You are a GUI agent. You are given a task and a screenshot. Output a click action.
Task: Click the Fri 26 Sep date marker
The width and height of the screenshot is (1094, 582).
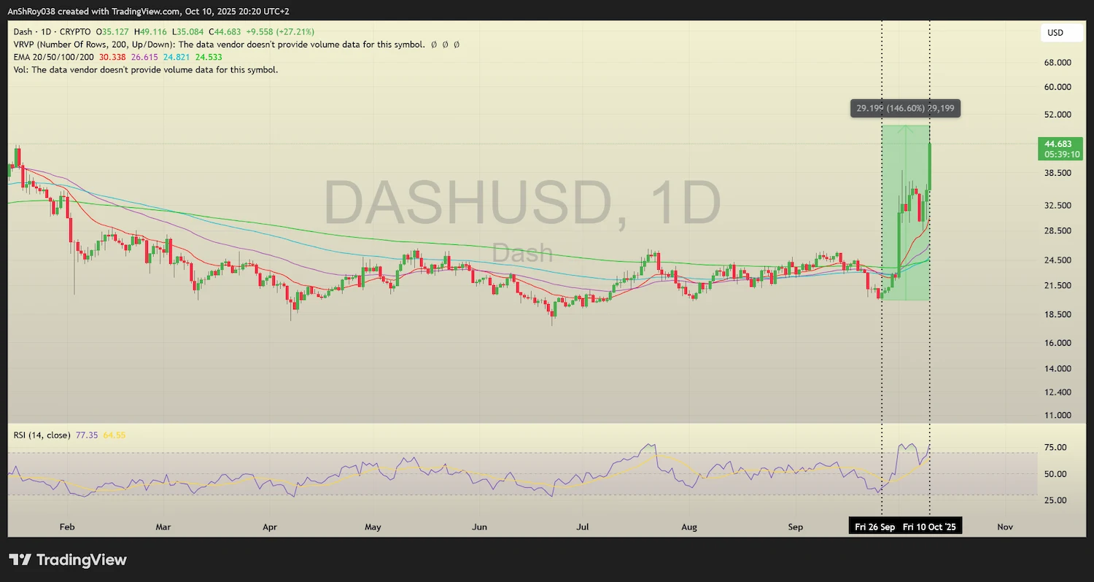pyautogui.click(x=874, y=525)
